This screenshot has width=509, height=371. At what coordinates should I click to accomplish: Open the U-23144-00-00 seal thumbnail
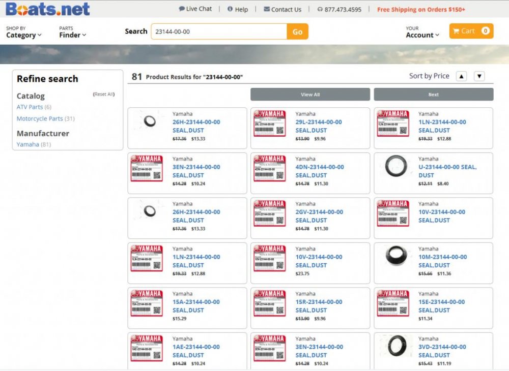(395, 166)
